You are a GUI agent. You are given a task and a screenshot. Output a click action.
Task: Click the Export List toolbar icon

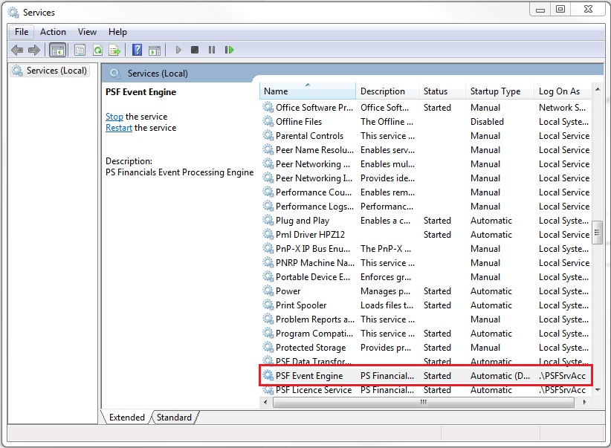(114, 50)
